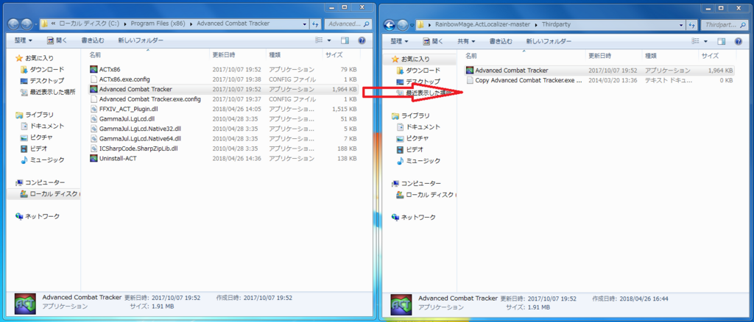Open ダウンロード in Thirdparty window sidebar

point(418,70)
